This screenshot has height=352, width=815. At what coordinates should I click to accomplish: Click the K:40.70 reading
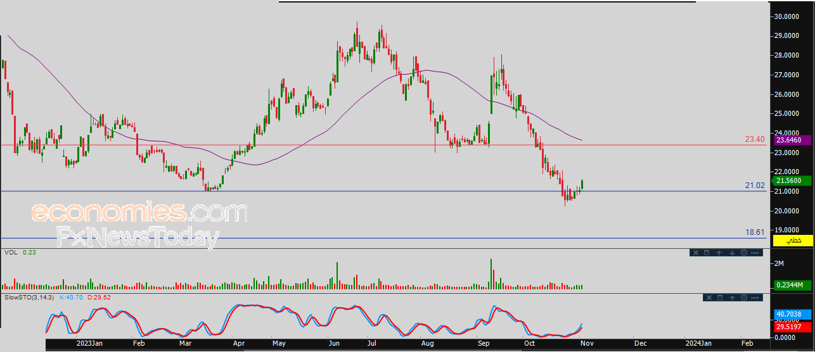(72, 297)
